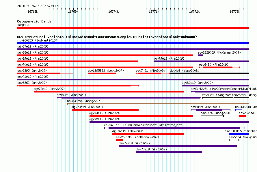Viewport: 257px width, 172px height.
Task: Select the esv6362 (Ahn2009) label
Action: click(x=32, y=83)
